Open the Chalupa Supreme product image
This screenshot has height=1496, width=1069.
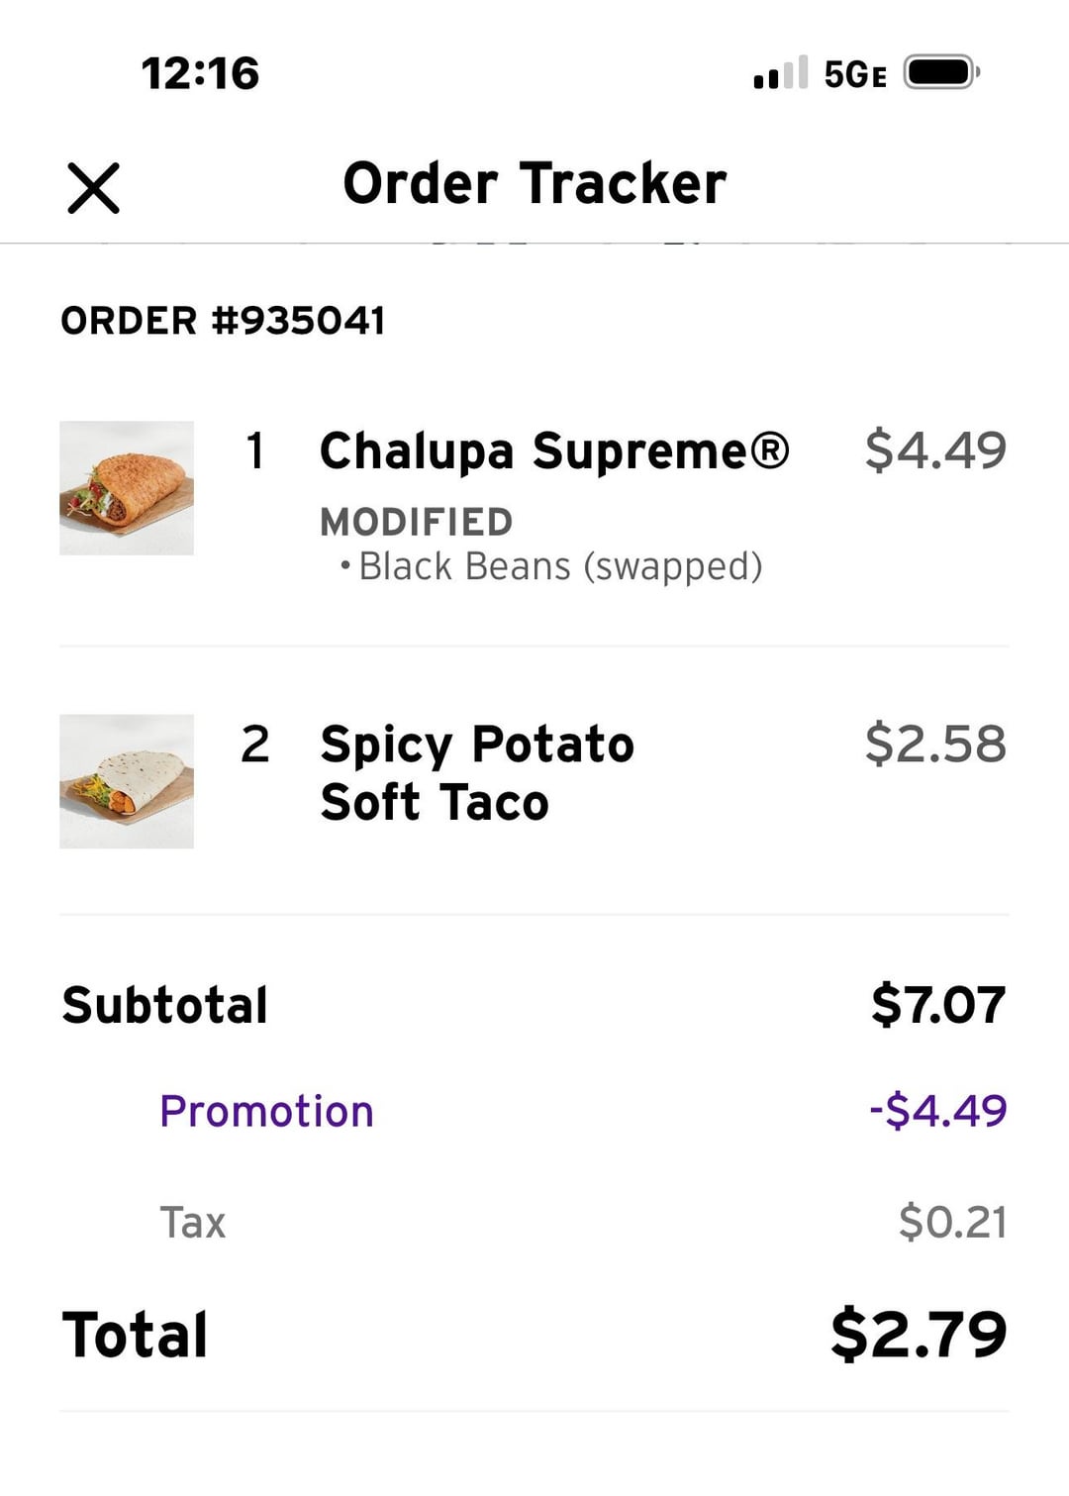point(127,488)
